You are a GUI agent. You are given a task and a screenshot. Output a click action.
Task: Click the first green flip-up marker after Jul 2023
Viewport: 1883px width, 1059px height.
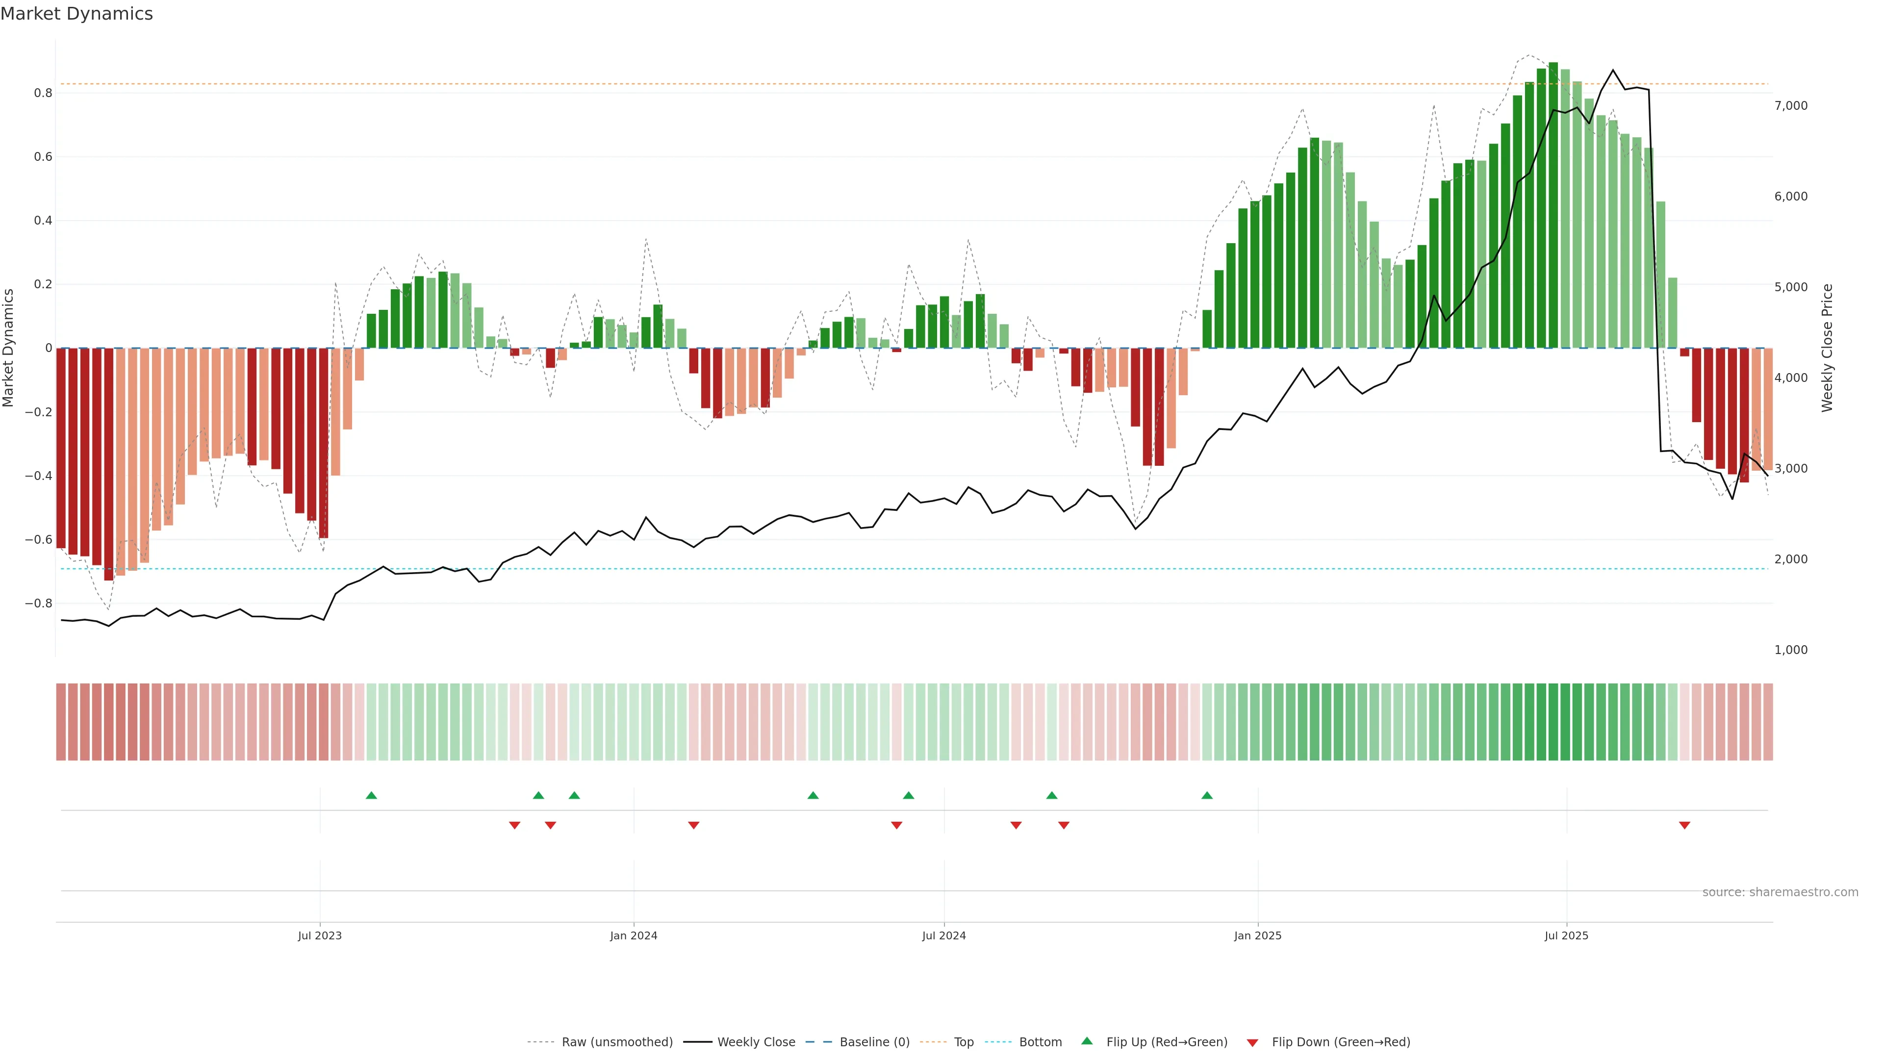coord(371,795)
